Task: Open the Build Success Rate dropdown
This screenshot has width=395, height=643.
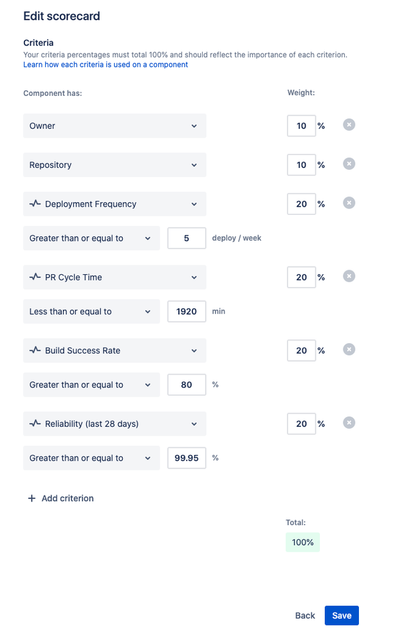Action: pyautogui.click(x=115, y=351)
